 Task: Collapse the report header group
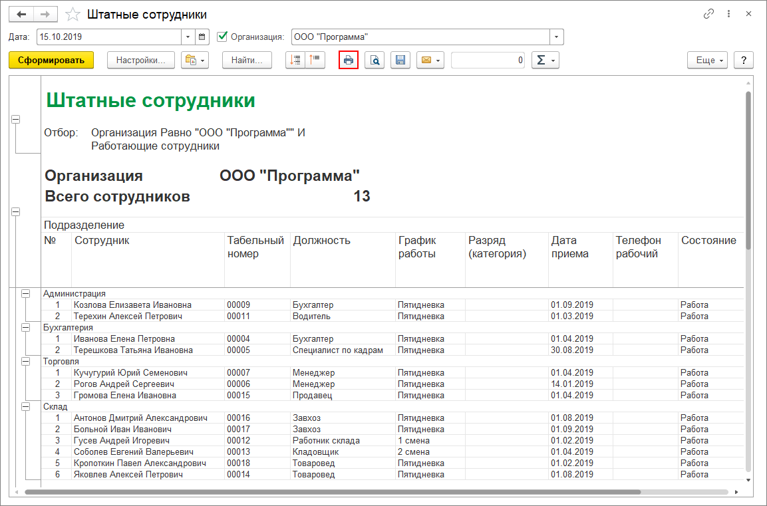16,119
